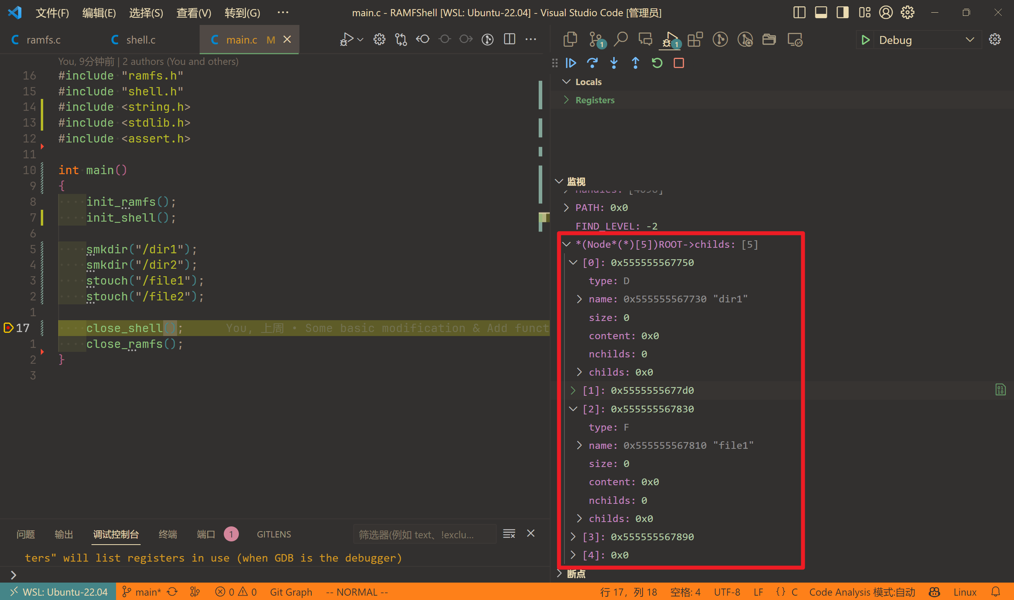The width and height of the screenshot is (1014, 600).
Task: Toggle the bottom panel layout
Action: (821, 13)
